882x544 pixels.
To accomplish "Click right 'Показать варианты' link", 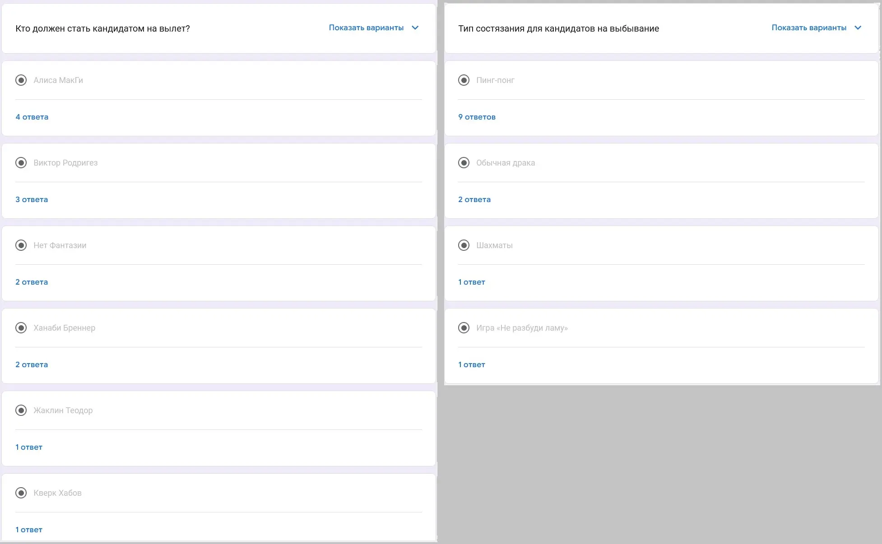I will point(809,28).
